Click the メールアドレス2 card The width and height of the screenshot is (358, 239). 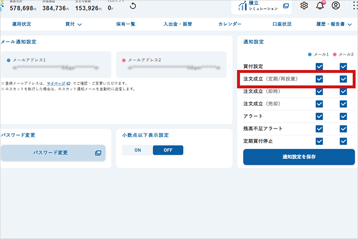point(171,65)
